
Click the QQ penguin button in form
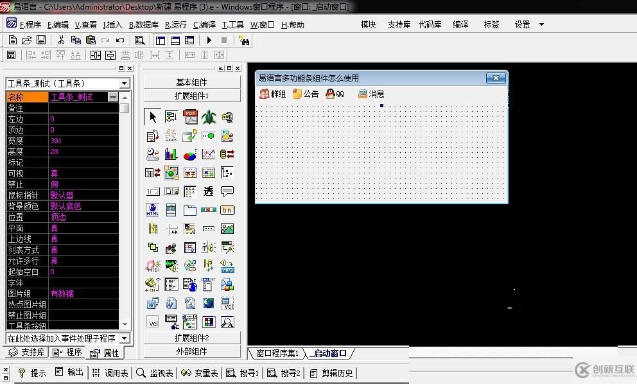(x=335, y=94)
